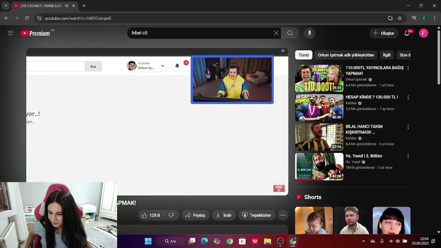Screen dimensions: 441x248
Task: Start voice search with microphone
Action: pyautogui.click(x=309, y=33)
